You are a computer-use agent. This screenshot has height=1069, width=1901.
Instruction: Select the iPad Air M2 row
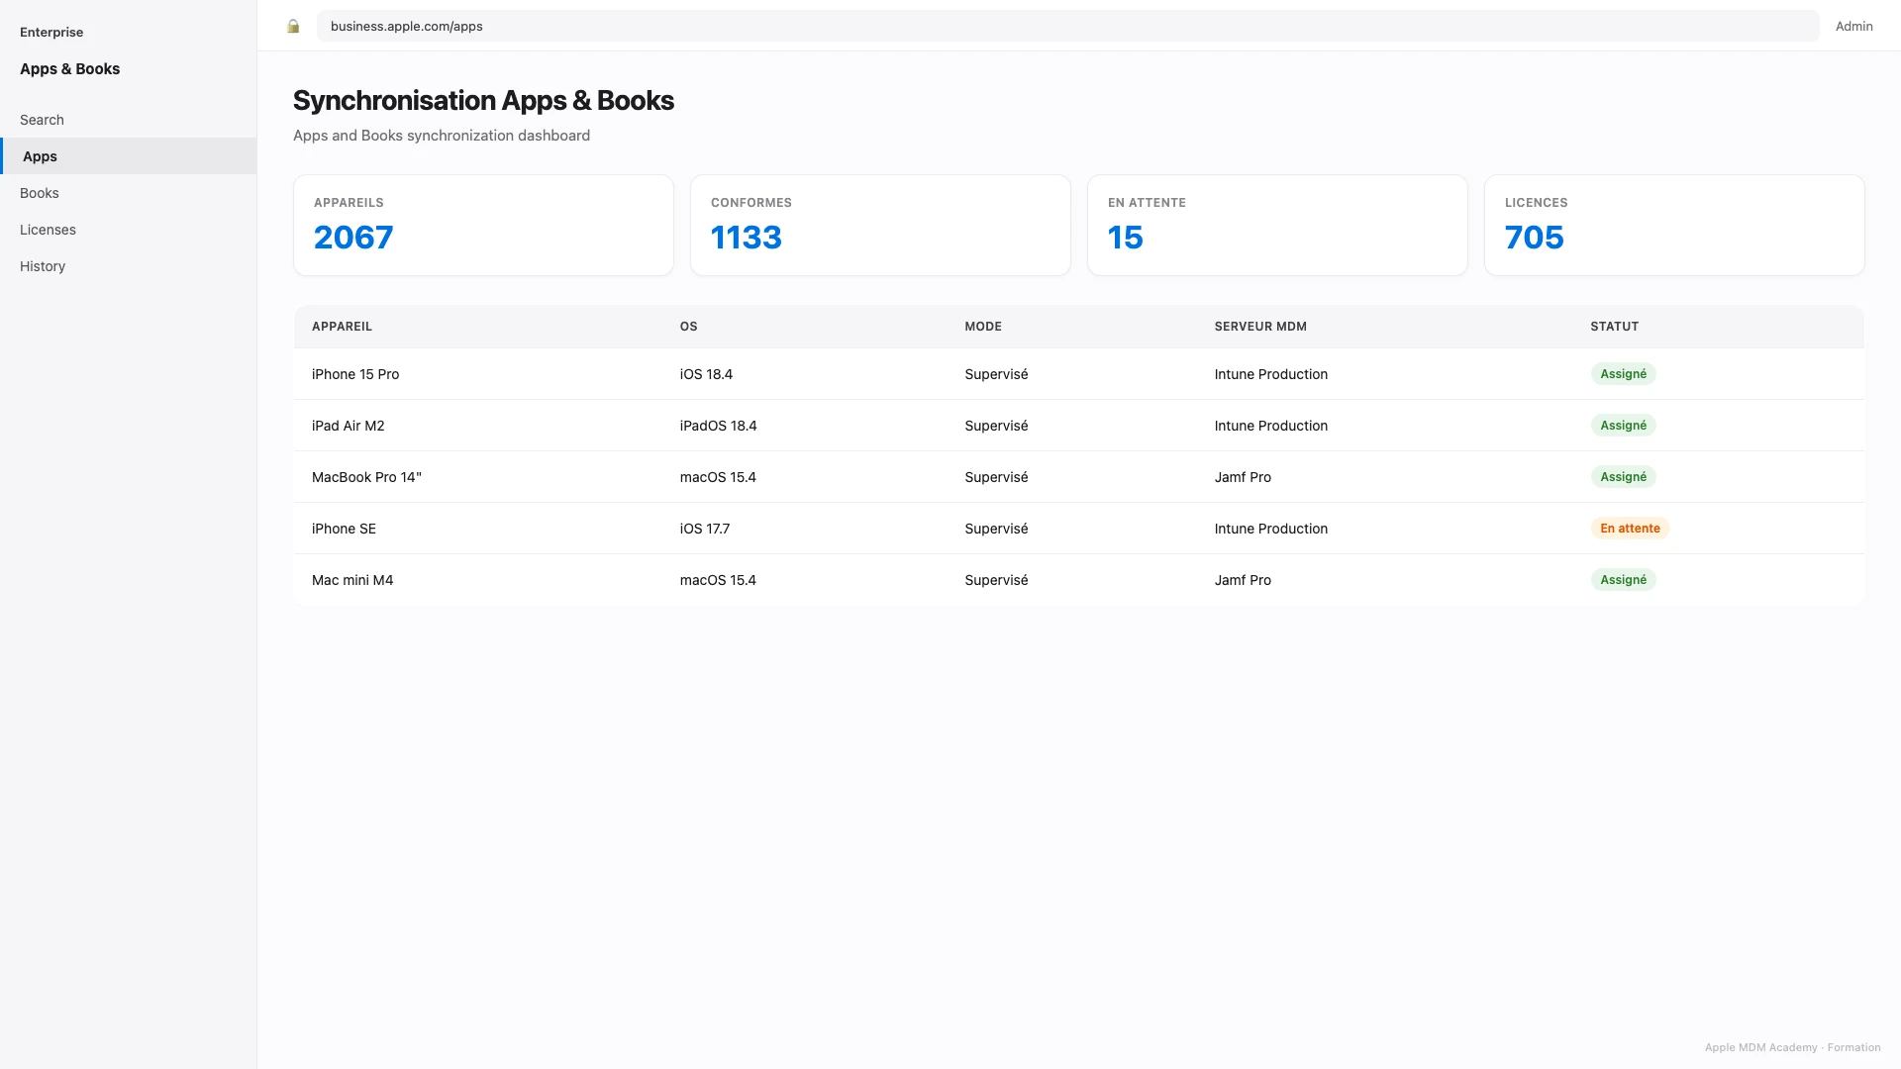tap(1079, 426)
